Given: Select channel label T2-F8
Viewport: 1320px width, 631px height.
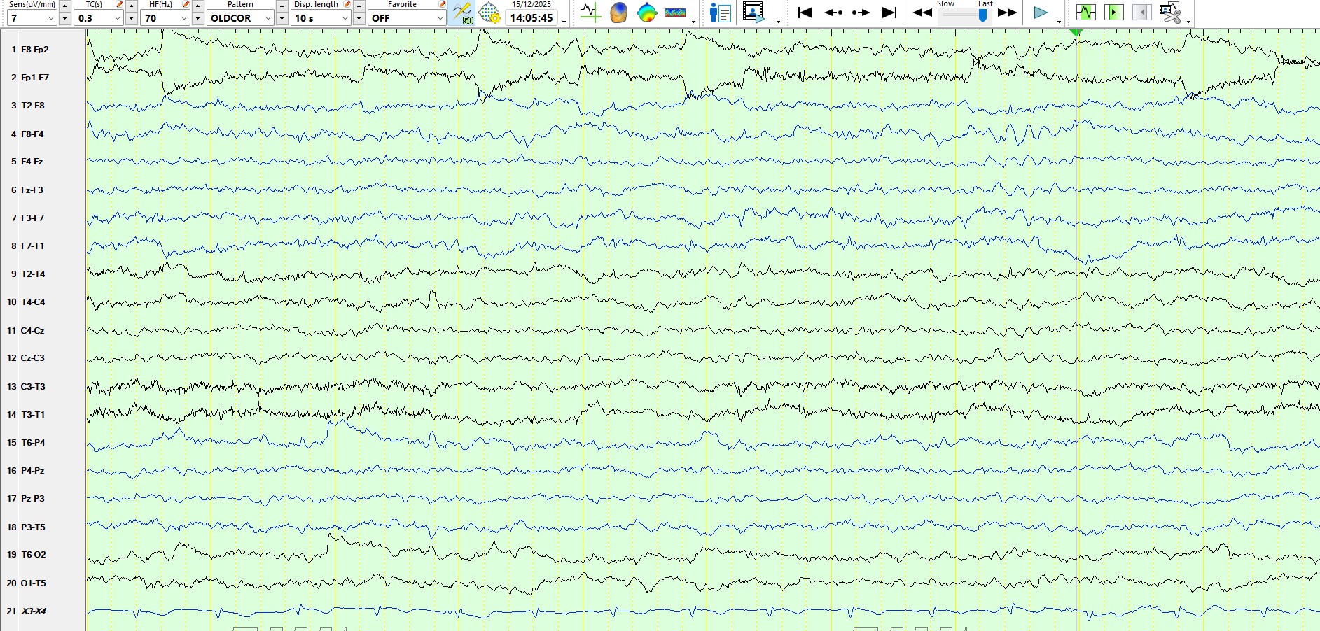Looking at the screenshot, I should point(33,106).
